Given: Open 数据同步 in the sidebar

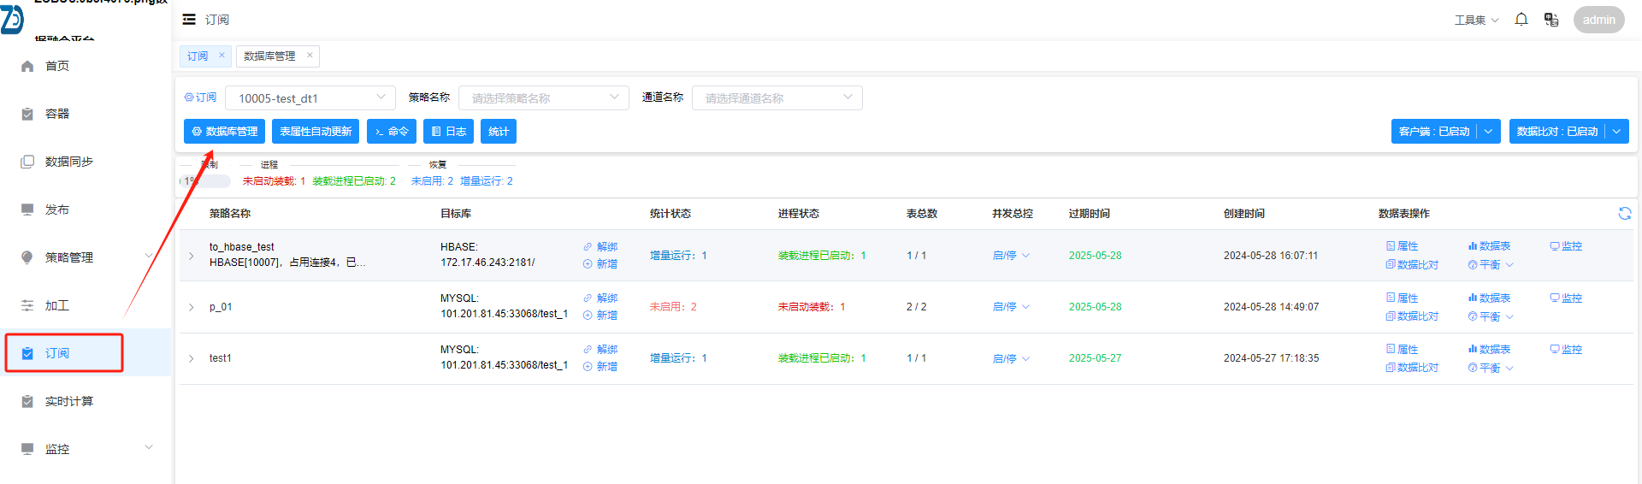Looking at the screenshot, I should [68, 162].
